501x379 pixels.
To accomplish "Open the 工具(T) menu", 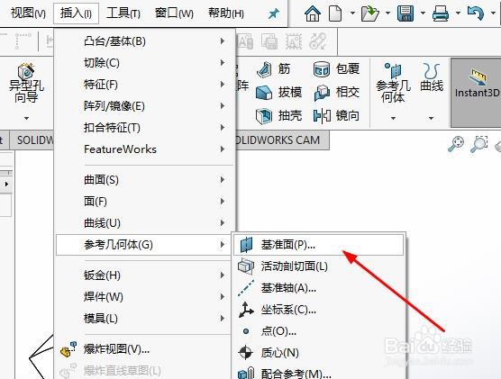I will [x=123, y=14].
